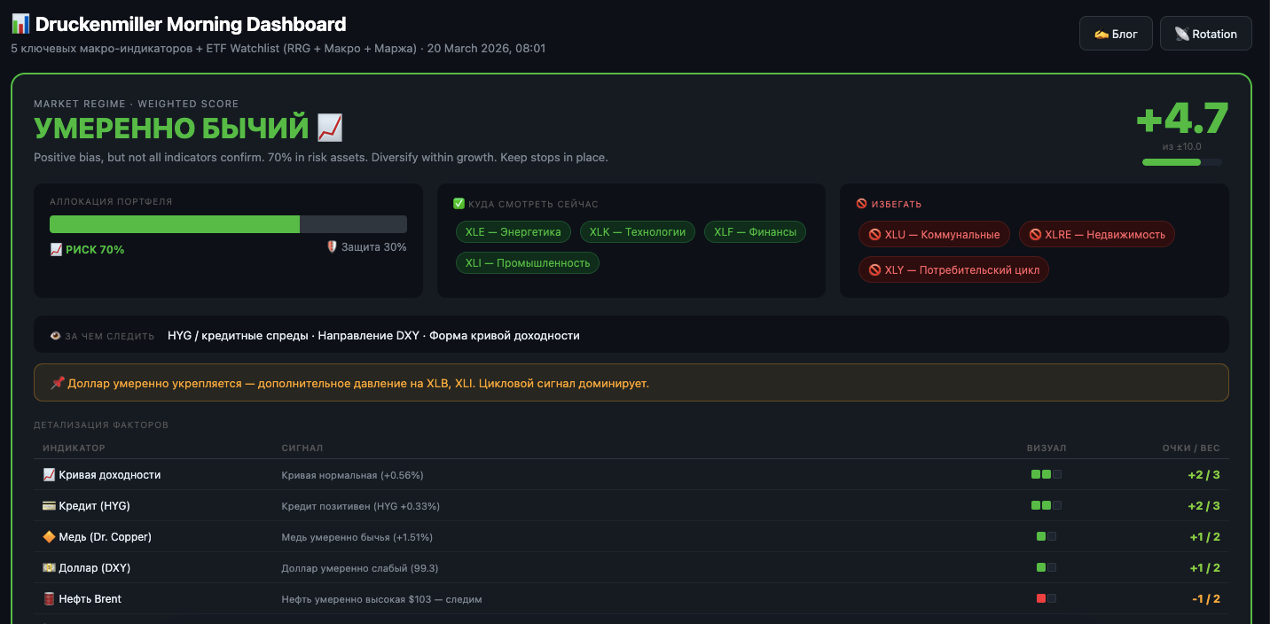Click the -1 / 2 score for Нефть Brent

click(x=1206, y=599)
